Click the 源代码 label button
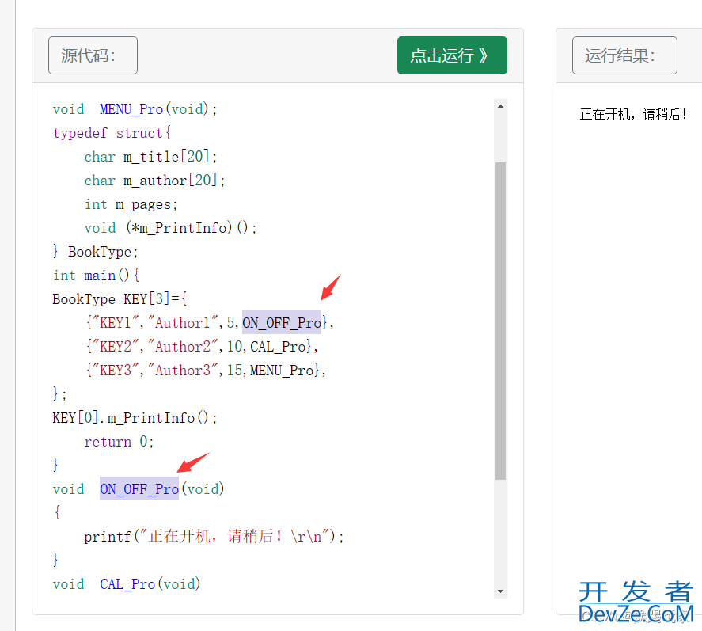This screenshot has height=631, width=702. coord(93,55)
